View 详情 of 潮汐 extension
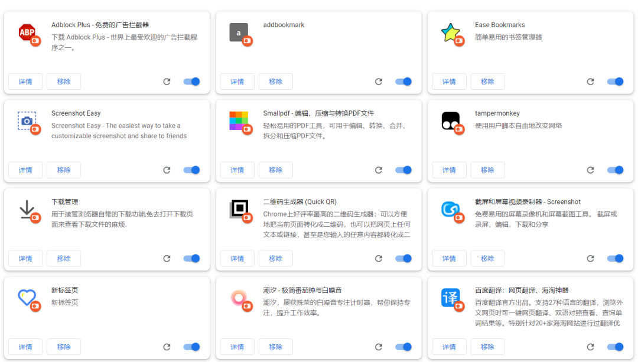The height and width of the screenshot is (362, 638). pyautogui.click(x=237, y=347)
